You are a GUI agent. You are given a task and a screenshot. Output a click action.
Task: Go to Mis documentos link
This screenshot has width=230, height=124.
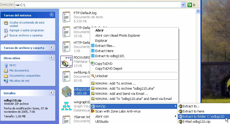click(x=19, y=70)
